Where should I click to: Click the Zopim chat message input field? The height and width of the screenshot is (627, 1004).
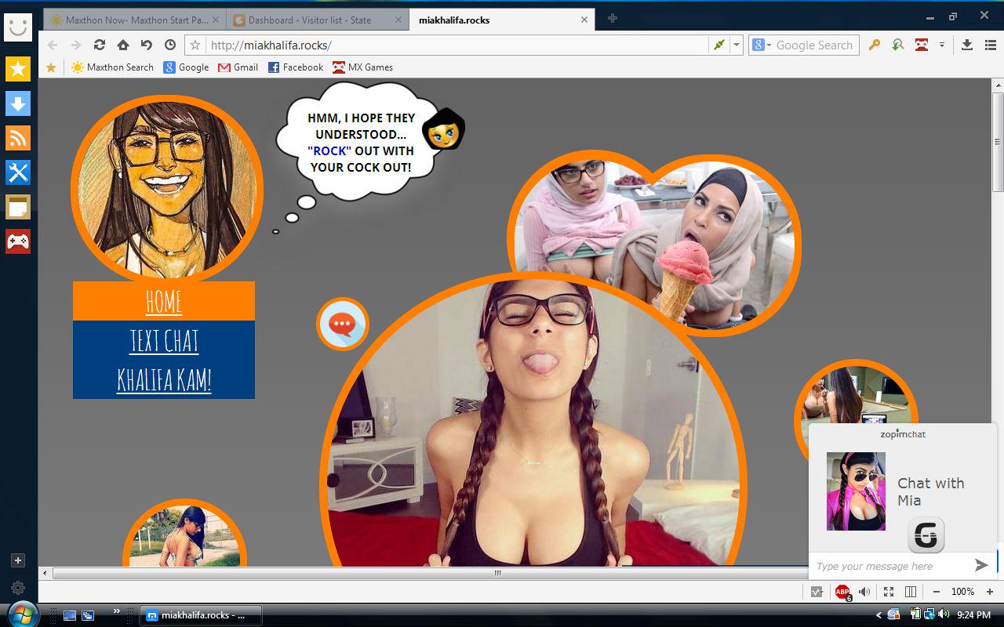point(886,566)
